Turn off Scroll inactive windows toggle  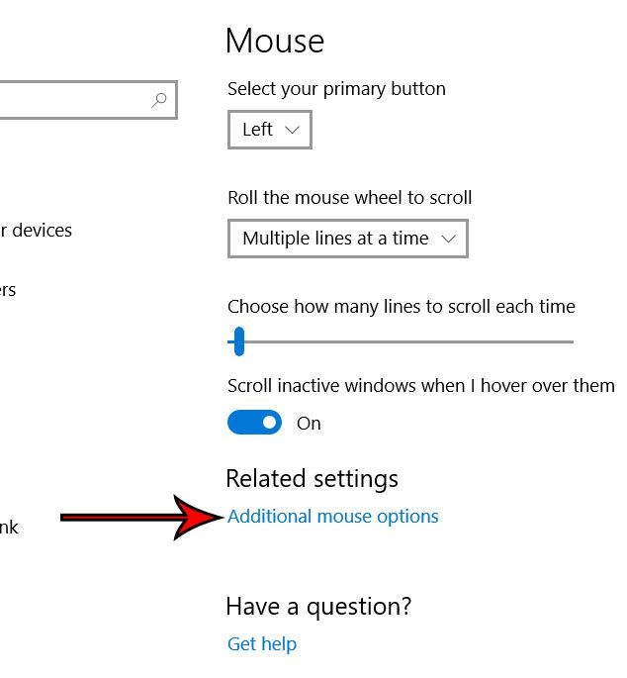pos(254,423)
